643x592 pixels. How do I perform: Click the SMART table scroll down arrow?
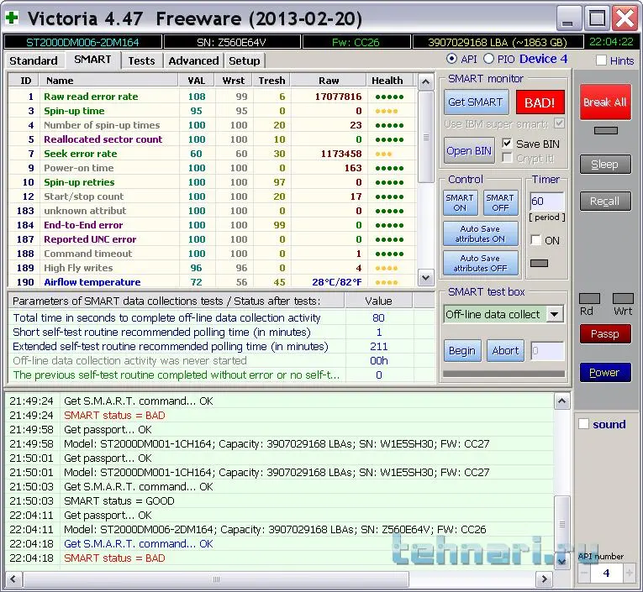[x=425, y=278]
